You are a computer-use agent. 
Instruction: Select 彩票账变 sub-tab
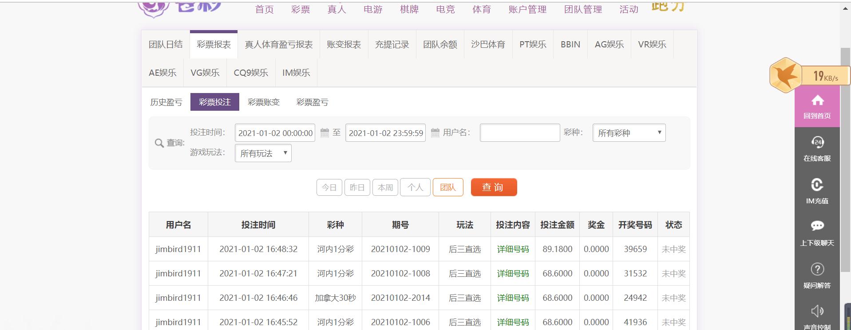[264, 102]
